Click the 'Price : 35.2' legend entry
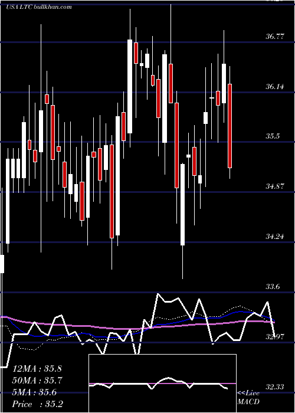This screenshot has width=295, height=413. click(x=38, y=404)
